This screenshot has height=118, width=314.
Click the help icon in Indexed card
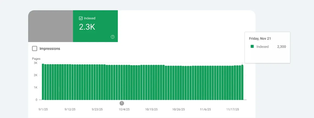click(x=113, y=37)
